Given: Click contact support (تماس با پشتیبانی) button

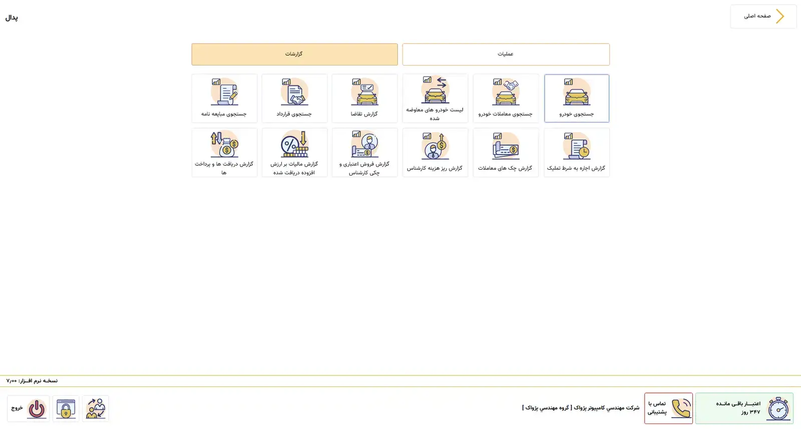Looking at the screenshot, I should [x=668, y=408].
